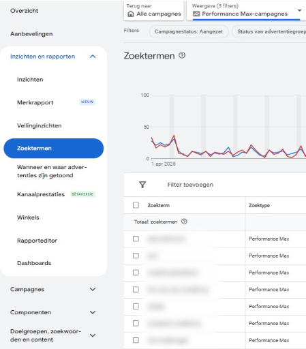Click the Totaal: zoektermen row label
The width and height of the screenshot is (306, 349).
coord(155,222)
